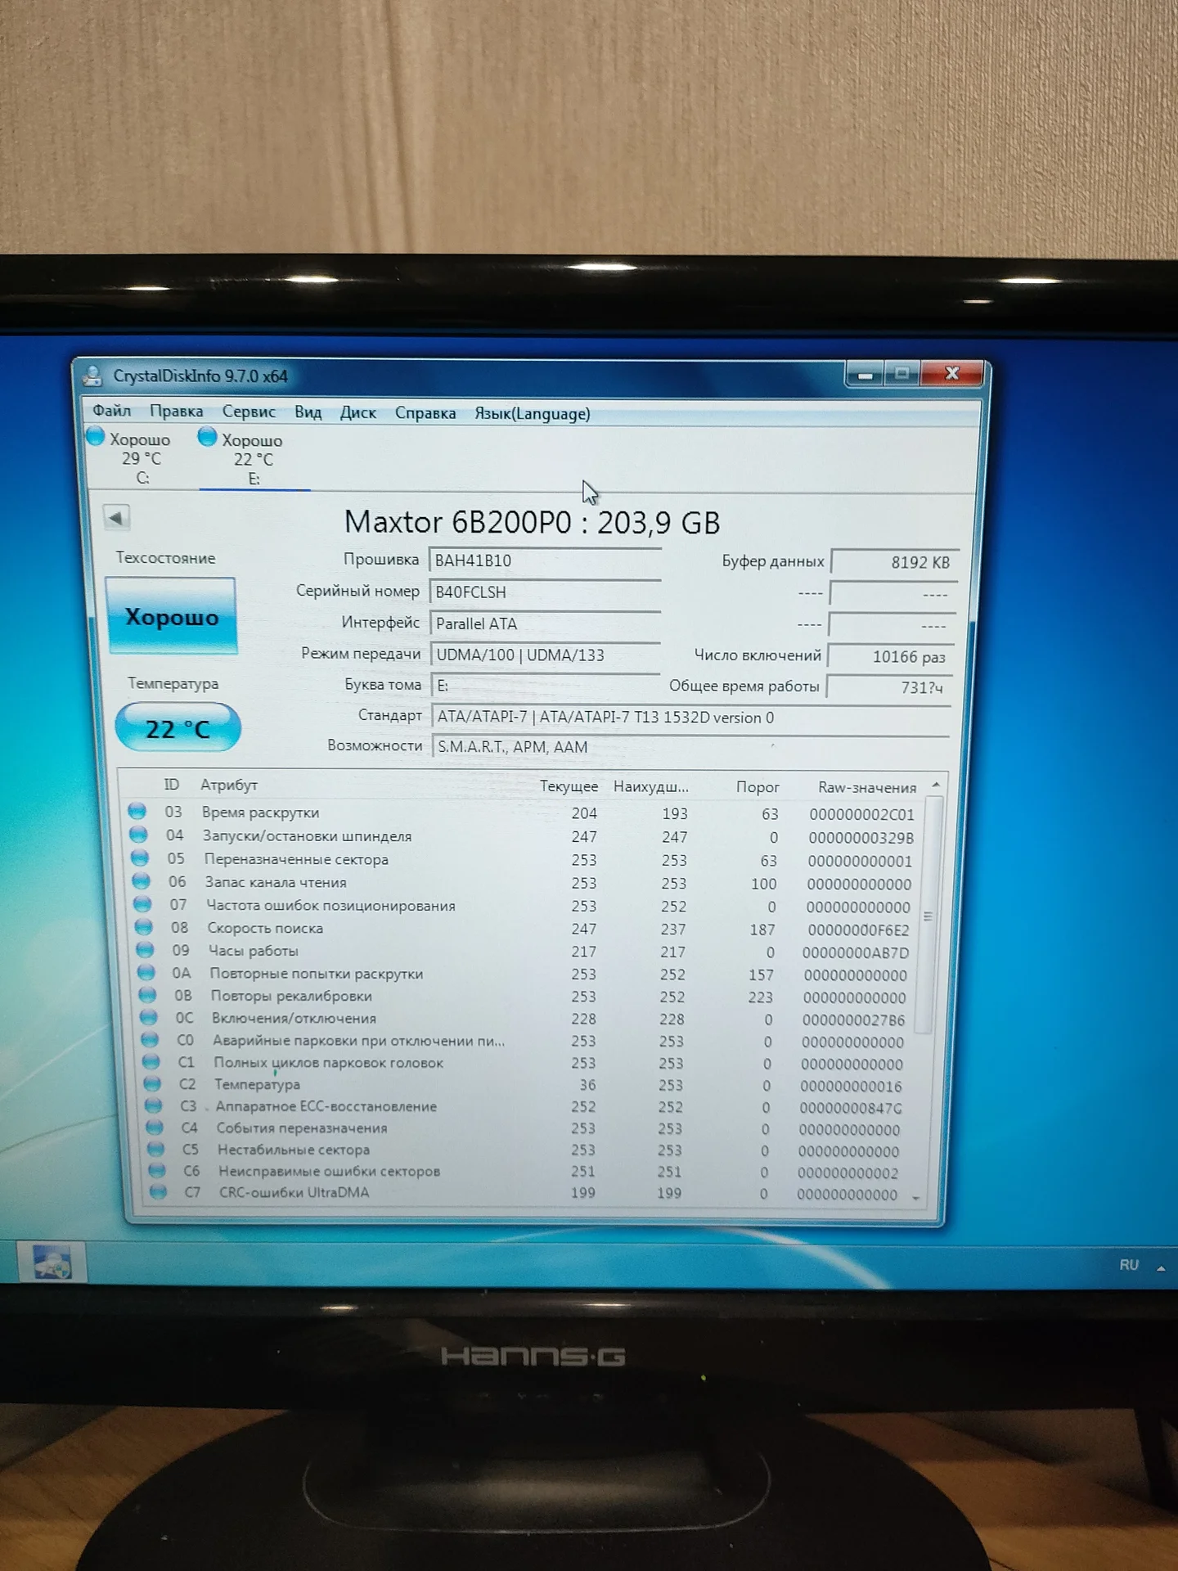Click status icon for Время раскрутки row
The height and width of the screenshot is (1571, 1178).
[137, 811]
